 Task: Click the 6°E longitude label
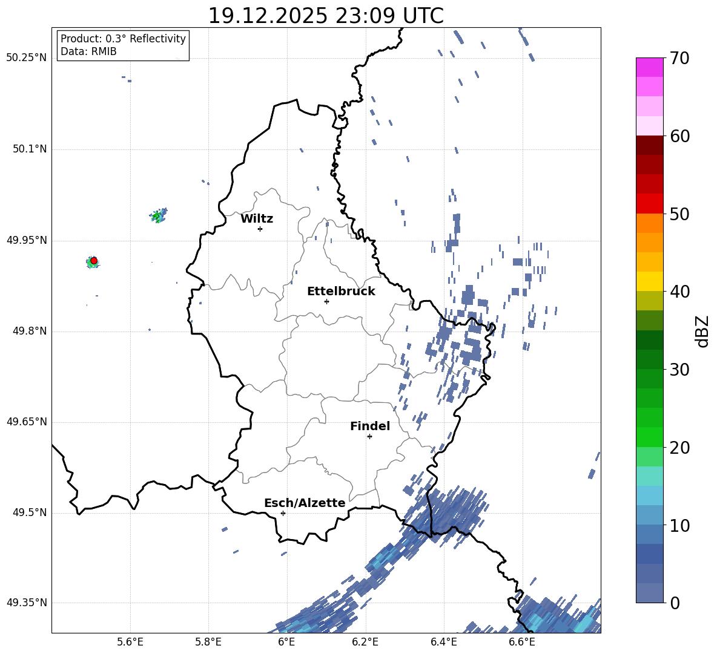click(x=286, y=642)
